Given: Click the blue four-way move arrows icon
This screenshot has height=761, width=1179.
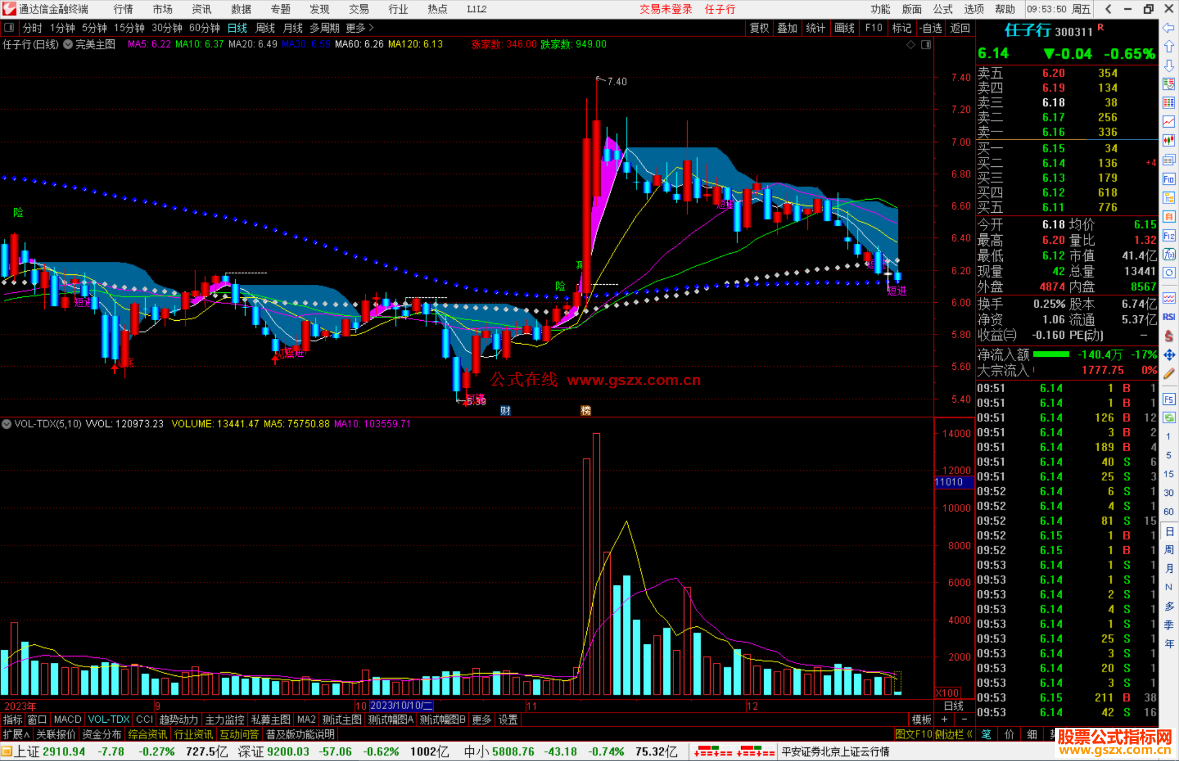Looking at the screenshot, I should pyautogui.click(x=1169, y=355).
